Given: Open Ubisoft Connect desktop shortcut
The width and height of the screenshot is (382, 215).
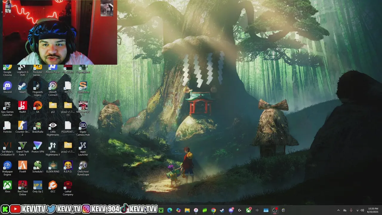Looking at the screenshot, I should pos(53,89).
